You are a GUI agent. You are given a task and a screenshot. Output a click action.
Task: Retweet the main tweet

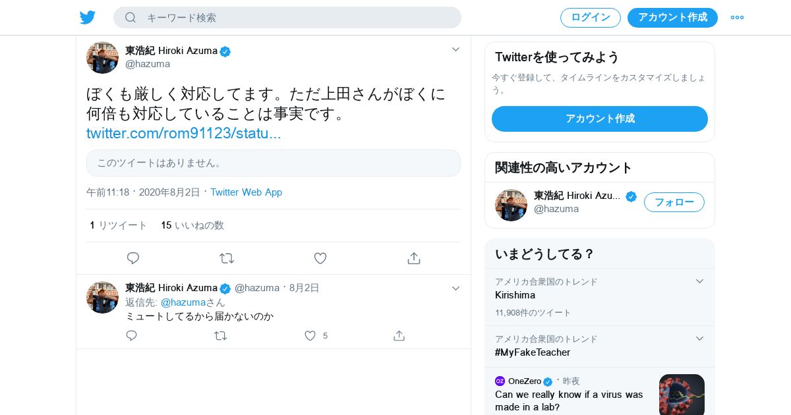pos(227,258)
